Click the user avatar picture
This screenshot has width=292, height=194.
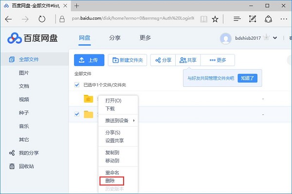226,38
